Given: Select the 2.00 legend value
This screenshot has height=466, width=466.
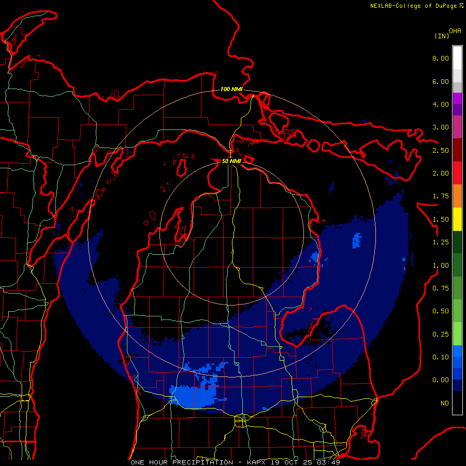Looking at the screenshot, I should [441, 173].
